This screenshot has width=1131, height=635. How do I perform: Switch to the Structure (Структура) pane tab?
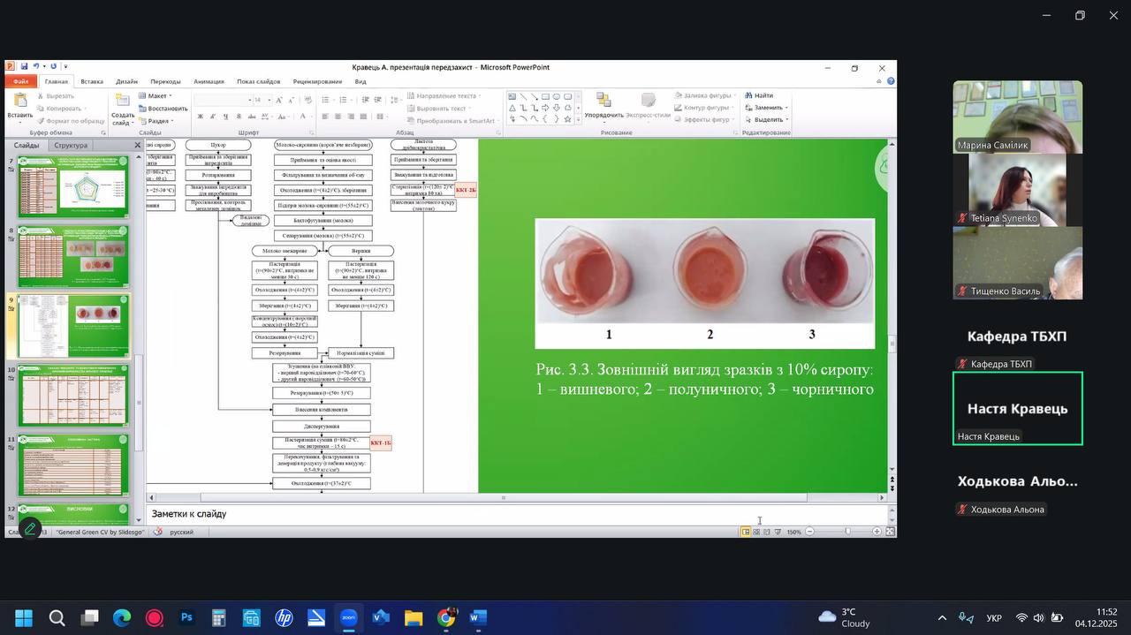point(71,145)
